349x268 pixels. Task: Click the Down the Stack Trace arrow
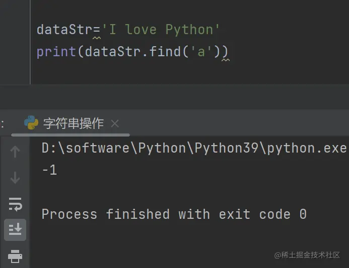click(x=15, y=178)
